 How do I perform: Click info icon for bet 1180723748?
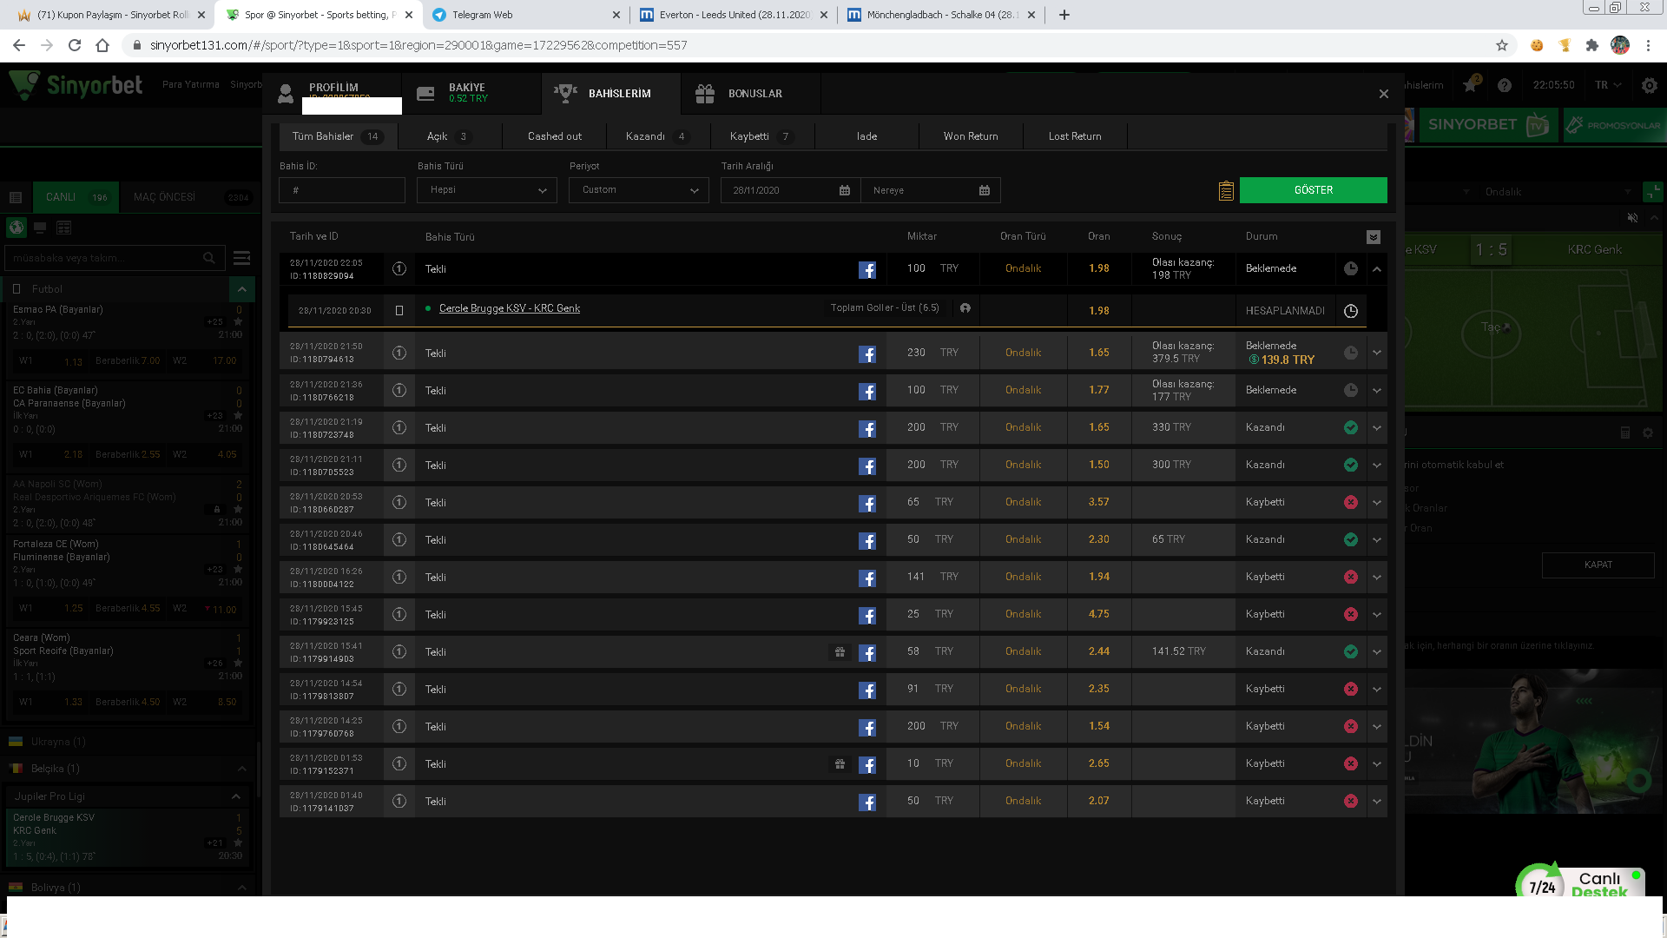pyautogui.click(x=399, y=428)
